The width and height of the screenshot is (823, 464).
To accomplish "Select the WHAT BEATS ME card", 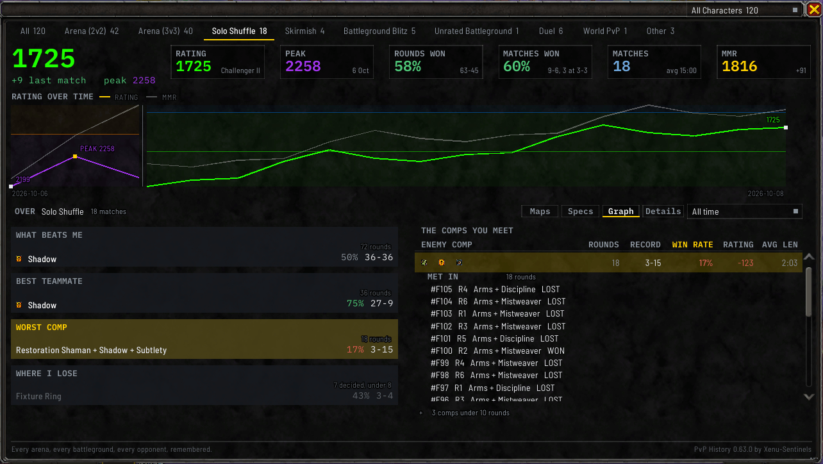I will (x=204, y=247).
